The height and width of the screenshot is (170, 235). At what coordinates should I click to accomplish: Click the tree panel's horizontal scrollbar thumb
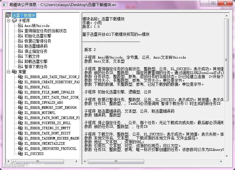tap(37, 161)
